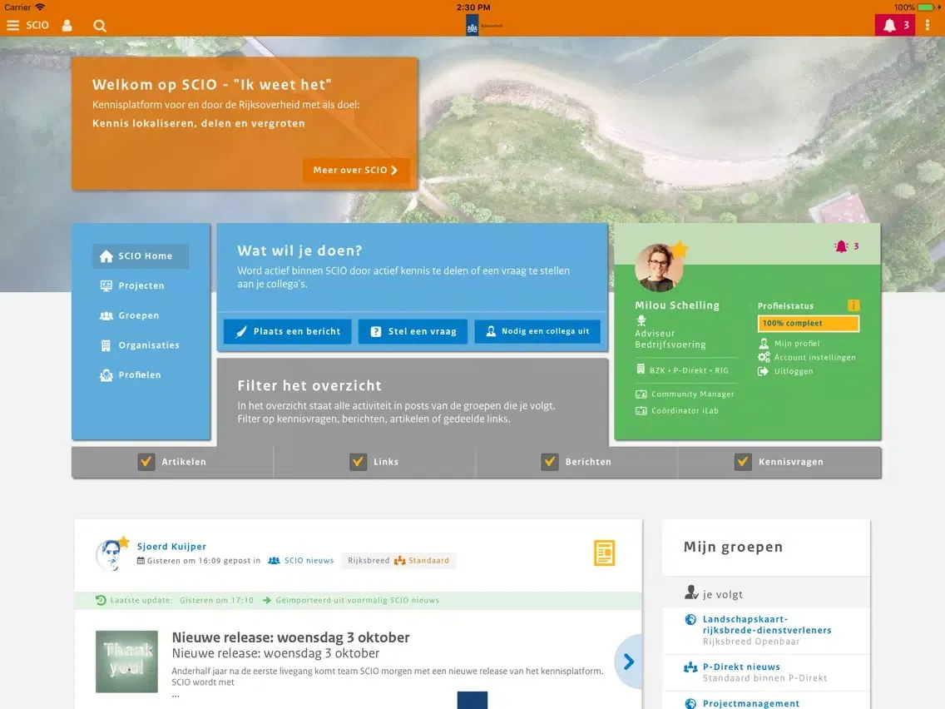Click 'Stel een vraag' button
Image resolution: width=945 pixels, height=709 pixels.
[x=413, y=331]
